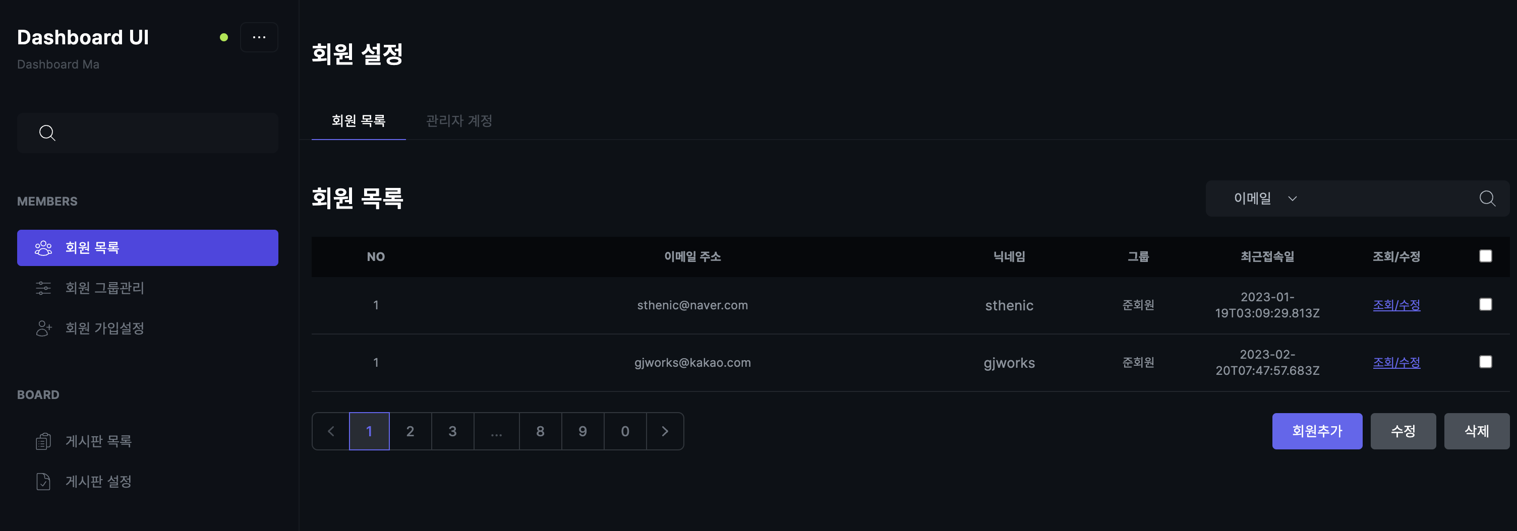
Task: Click the 조회/수정 column header
Action: pyautogui.click(x=1396, y=256)
